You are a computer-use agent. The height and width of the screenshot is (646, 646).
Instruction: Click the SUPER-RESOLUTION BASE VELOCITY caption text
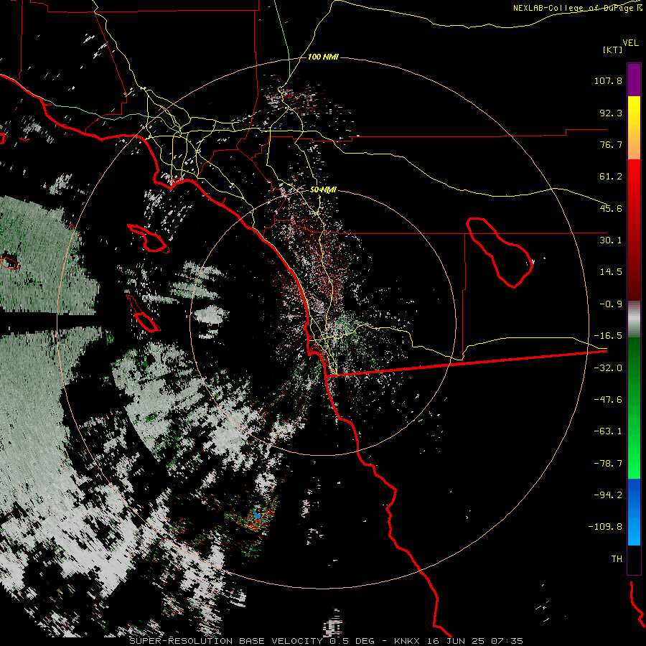227,641
